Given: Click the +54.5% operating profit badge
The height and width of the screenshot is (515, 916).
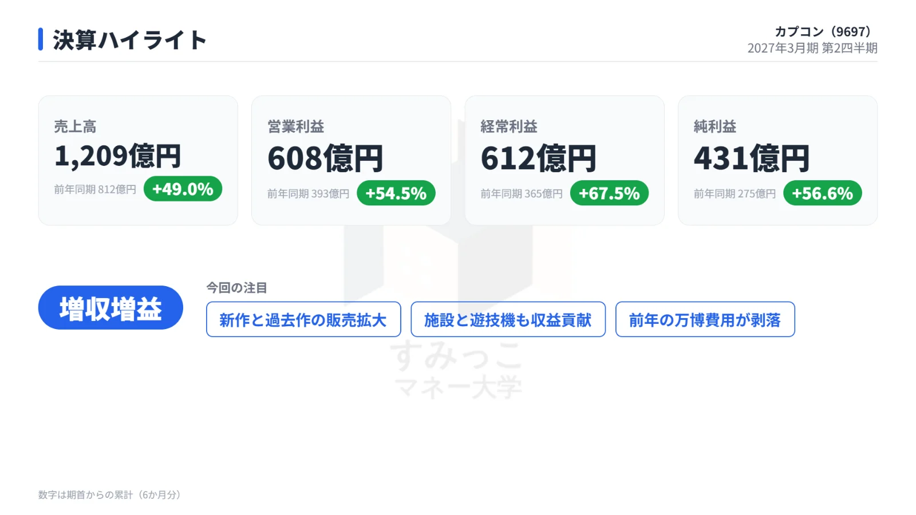Looking at the screenshot, I should (x=396, y=193).
